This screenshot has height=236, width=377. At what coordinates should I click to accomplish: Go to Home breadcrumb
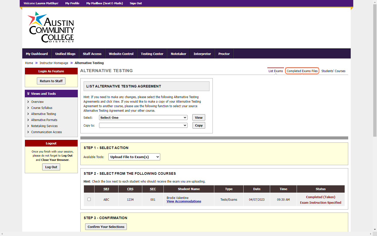29,63
